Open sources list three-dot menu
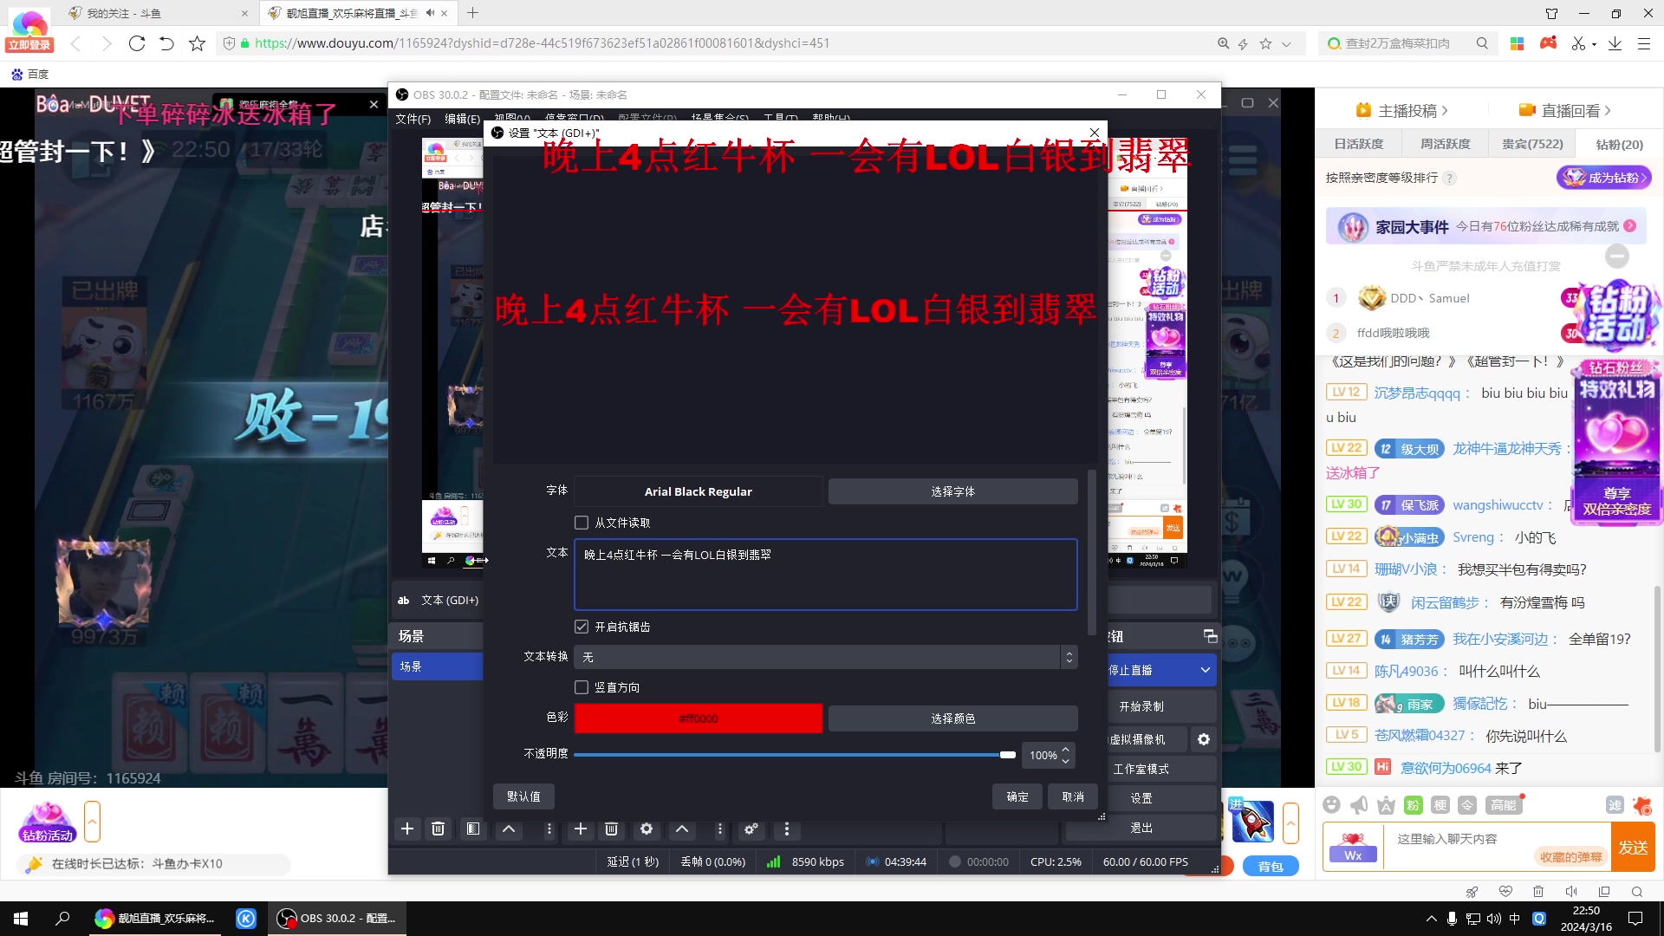 [x=719, y=829]
